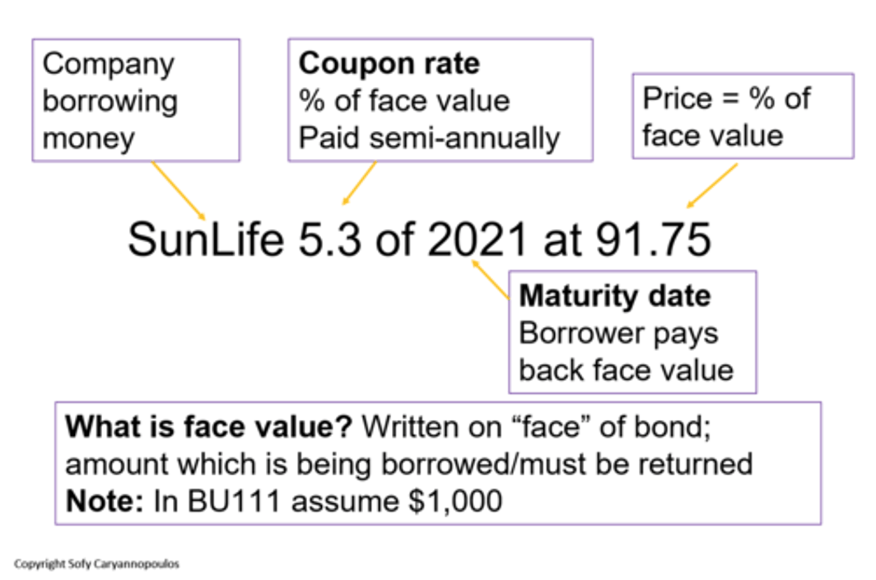The image size is (876, 580).
Task: Click the Copyright Sofy Caryannopoulos footer text
Action: point(97,564)
